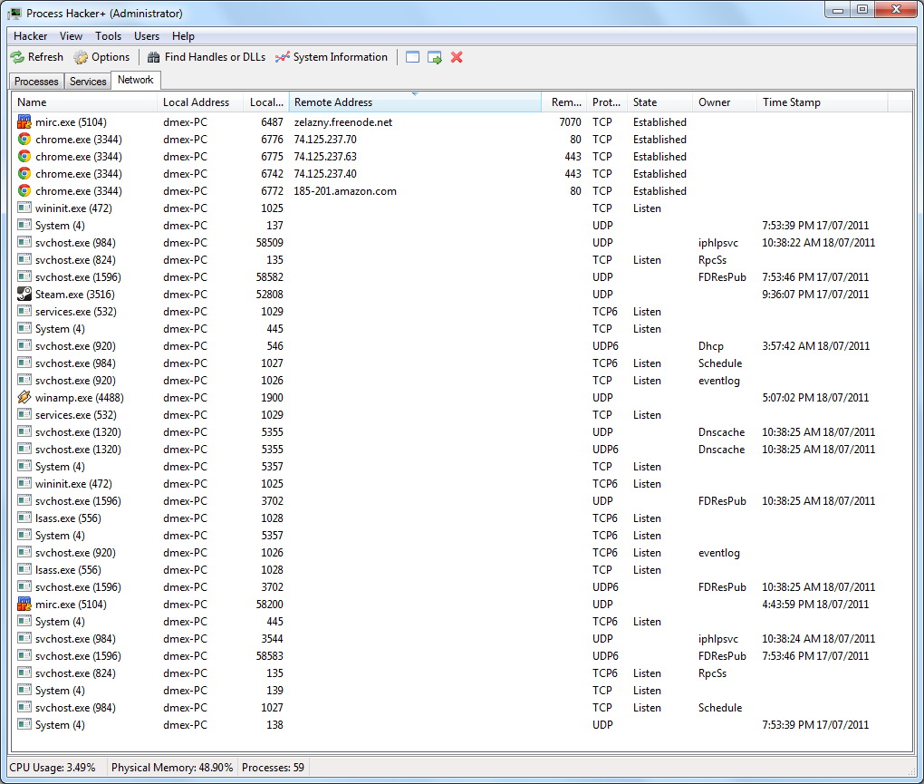This screenshot has width=924, height=784.
Task: Click the System icon on port 138 row
Action: coord(24,724)
